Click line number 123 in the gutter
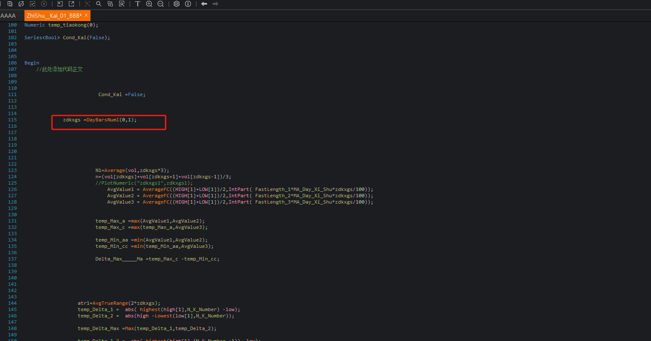The height and width of the screenshot is (341, 651). pos(12,170)
